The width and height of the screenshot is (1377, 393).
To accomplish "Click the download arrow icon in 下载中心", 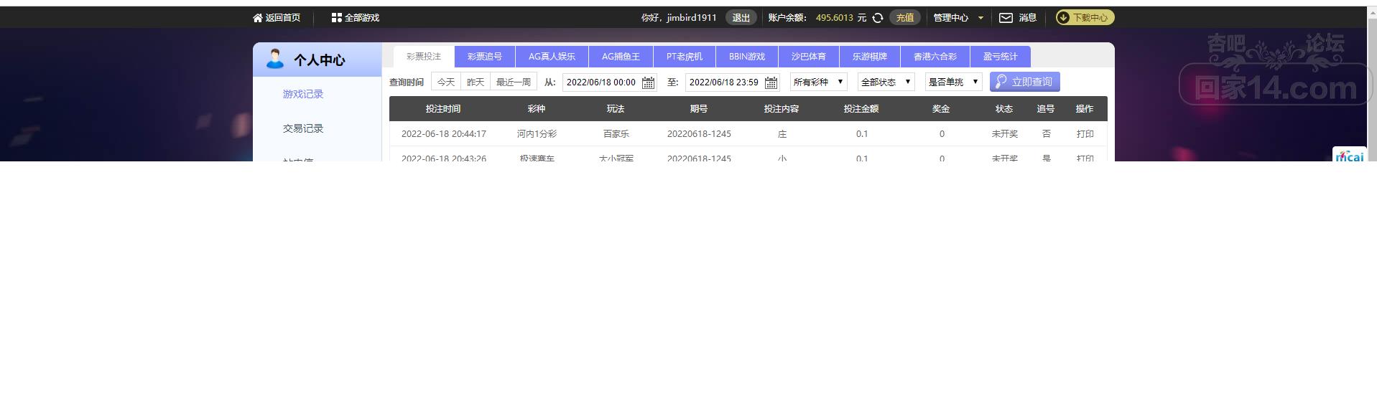I will [1063, 18].
